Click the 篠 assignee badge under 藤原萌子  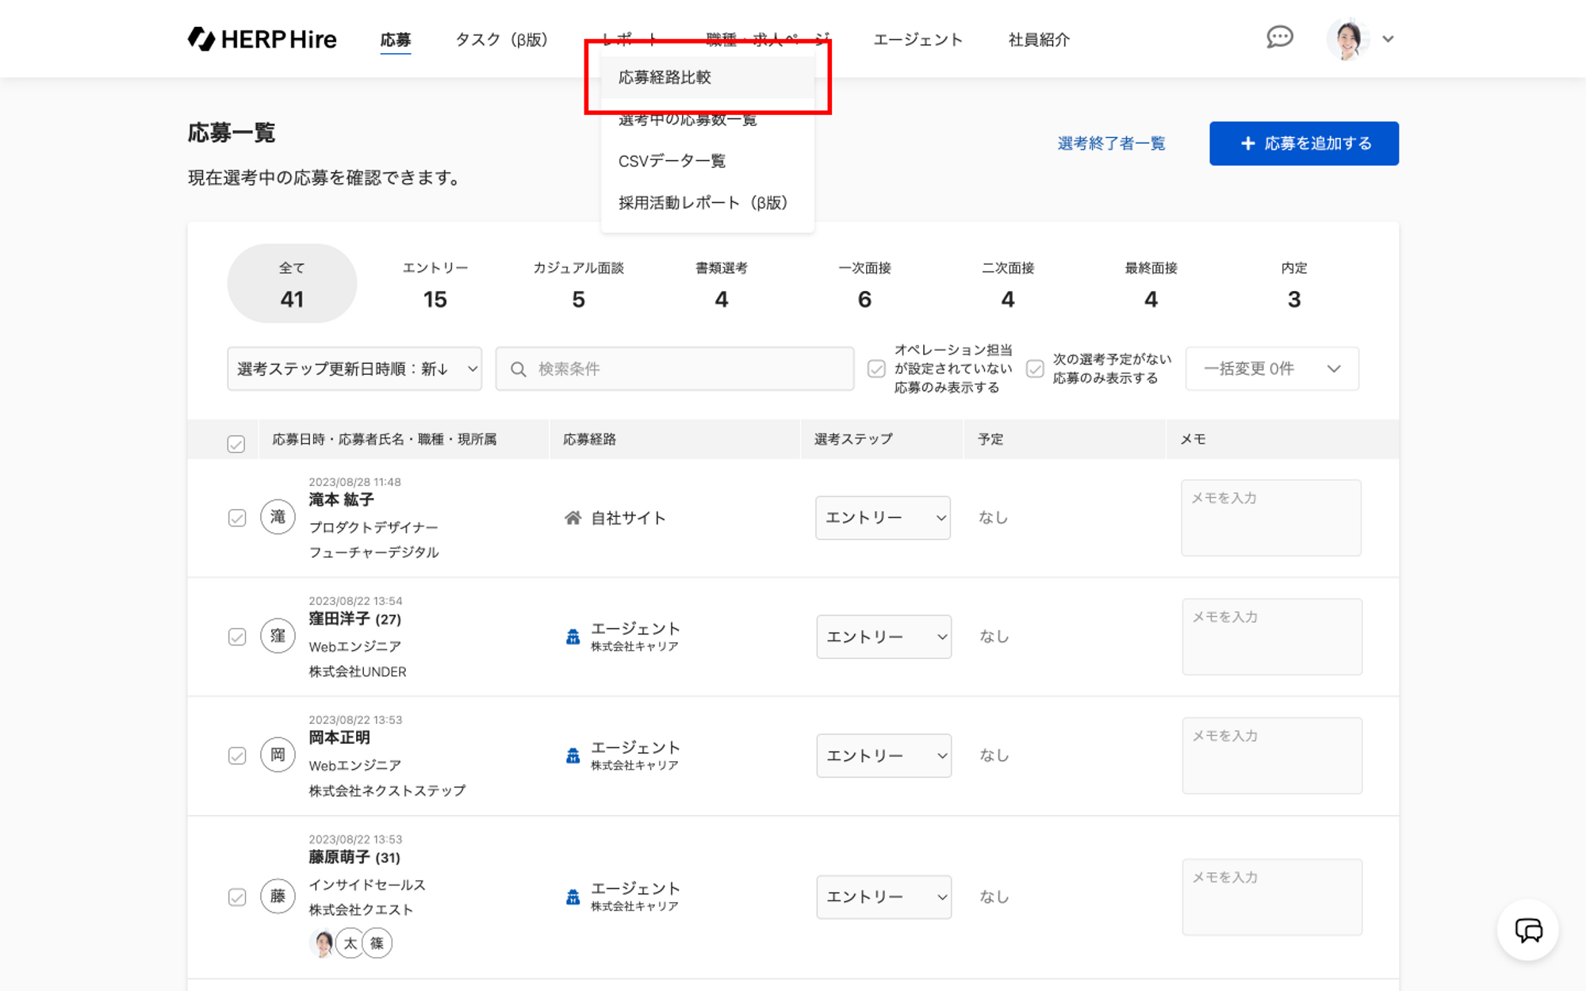click(x=377, y=943)
